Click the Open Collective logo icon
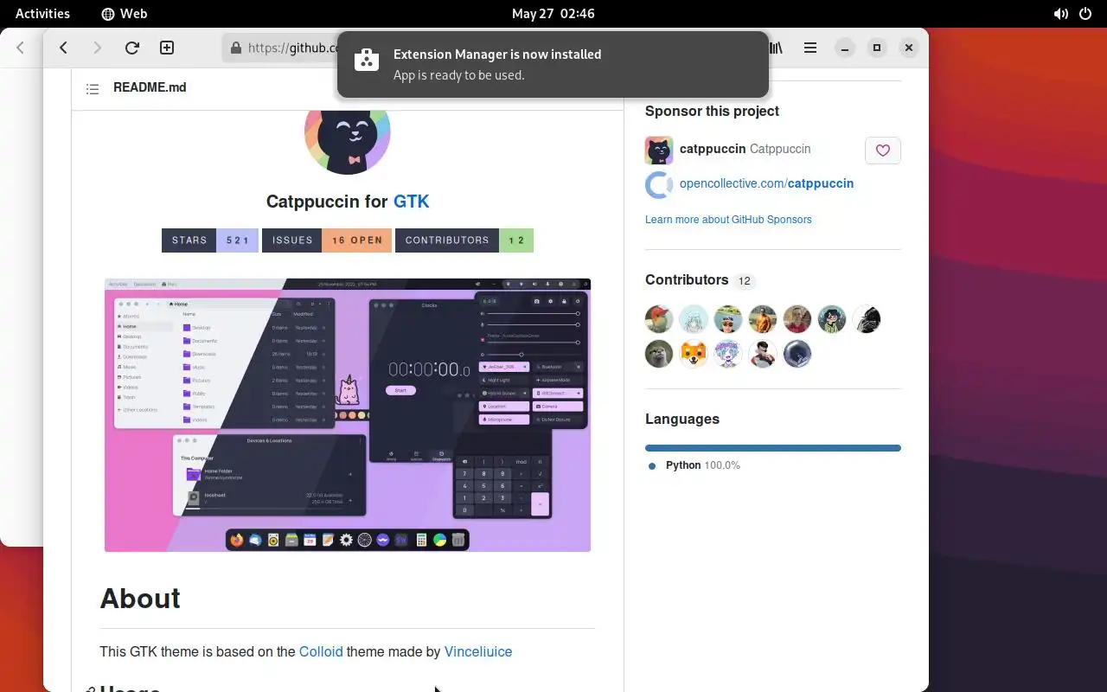The image size is (1107, 692). [659, 185]
